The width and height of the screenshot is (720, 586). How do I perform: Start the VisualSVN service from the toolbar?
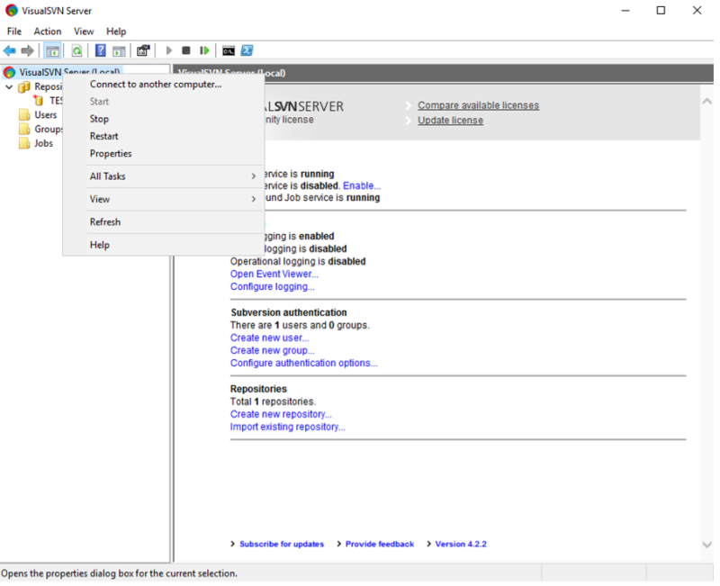[169, 51]
